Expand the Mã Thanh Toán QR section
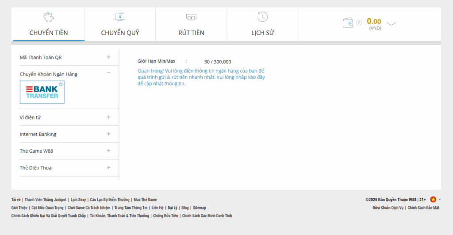This screenshot has height=235, width=453. 108,57
